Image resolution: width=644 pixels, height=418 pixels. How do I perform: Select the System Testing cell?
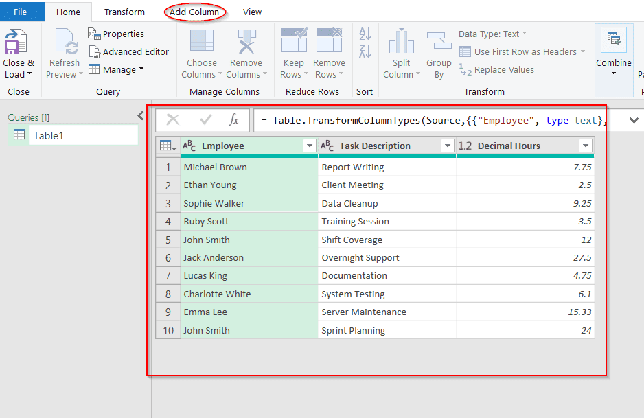[x=388, y=294]
